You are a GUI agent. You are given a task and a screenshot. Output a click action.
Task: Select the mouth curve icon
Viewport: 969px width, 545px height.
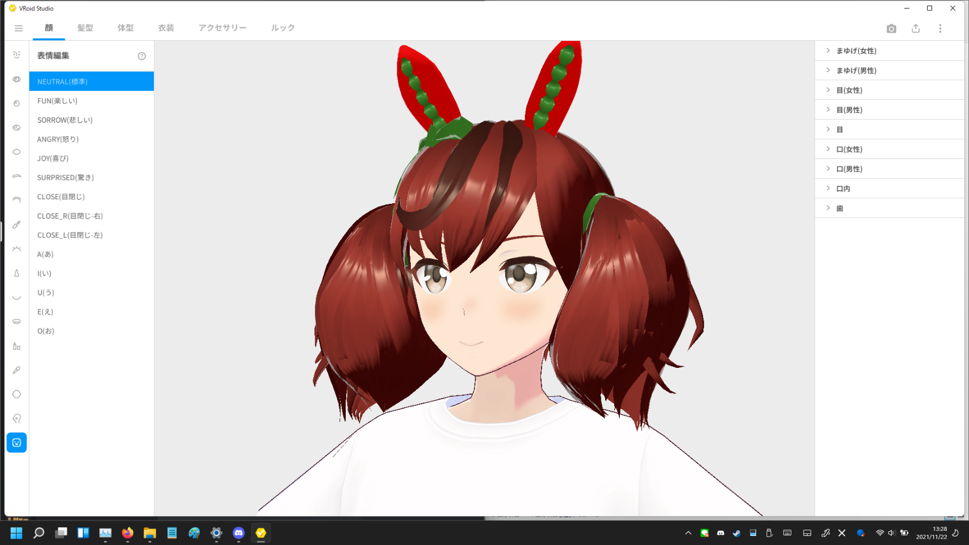(x=16, y=297)
